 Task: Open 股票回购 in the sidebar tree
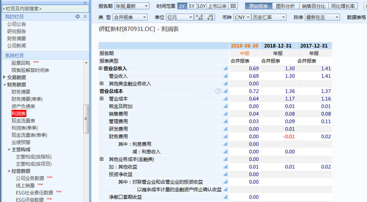[x=21, y=63]
